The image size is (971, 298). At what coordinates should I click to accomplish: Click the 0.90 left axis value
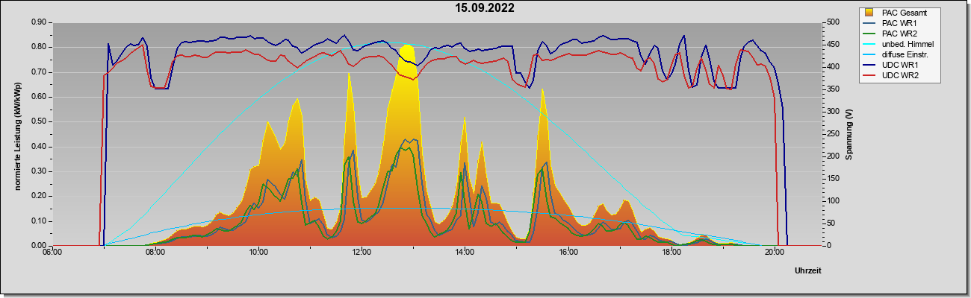pyautogui.click(x=38, y=22)
